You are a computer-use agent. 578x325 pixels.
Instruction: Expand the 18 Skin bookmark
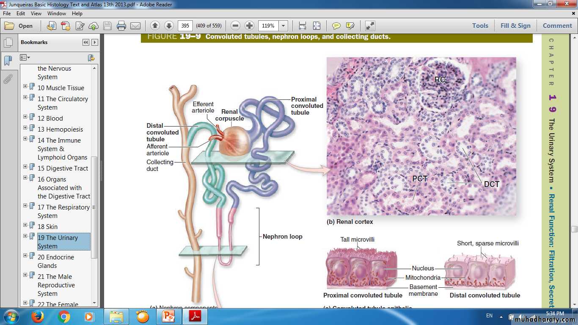pos(25,225)
